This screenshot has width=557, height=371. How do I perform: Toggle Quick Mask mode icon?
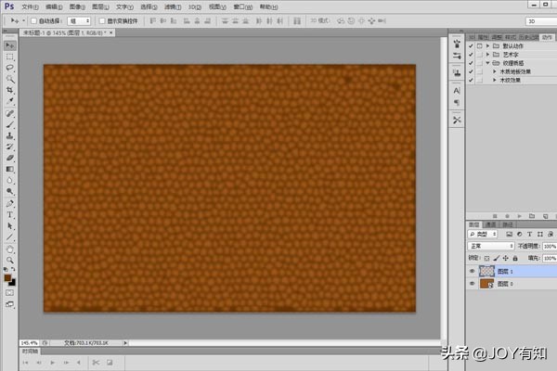click(x=10, y=293)
